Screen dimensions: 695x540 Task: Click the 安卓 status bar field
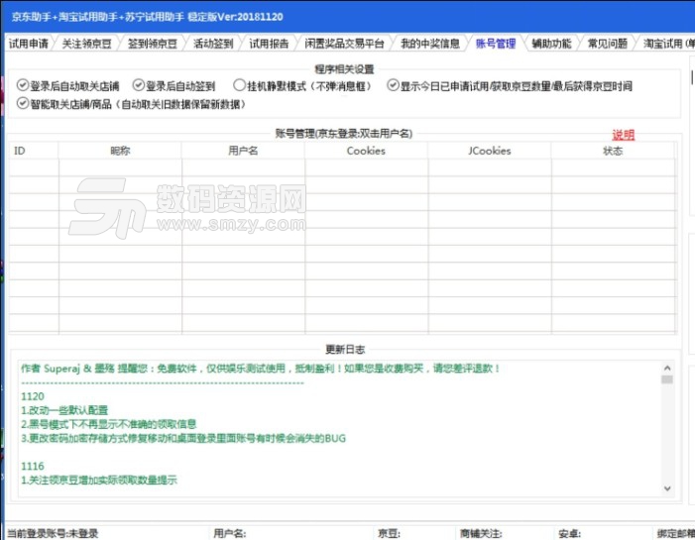[x=569, y=533]
